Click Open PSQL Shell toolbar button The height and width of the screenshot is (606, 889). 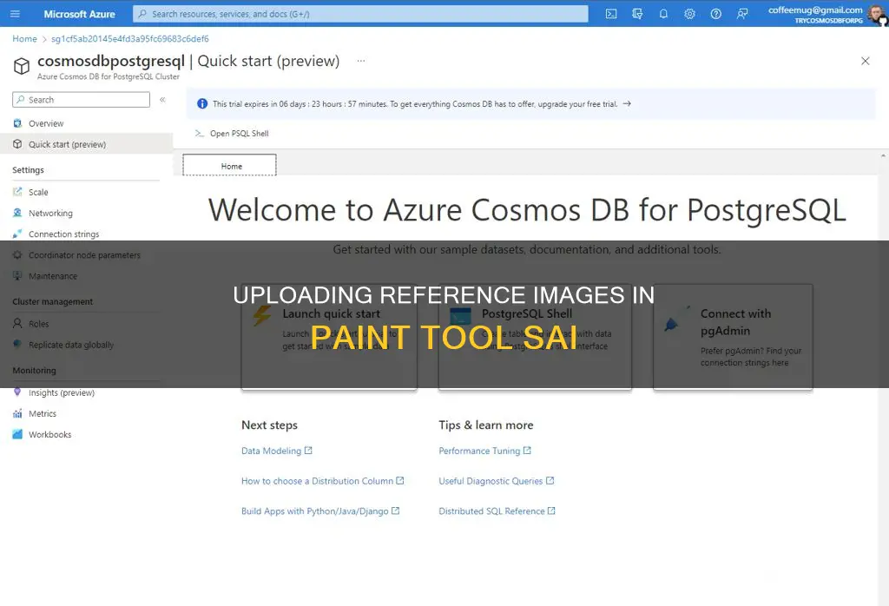232,133
